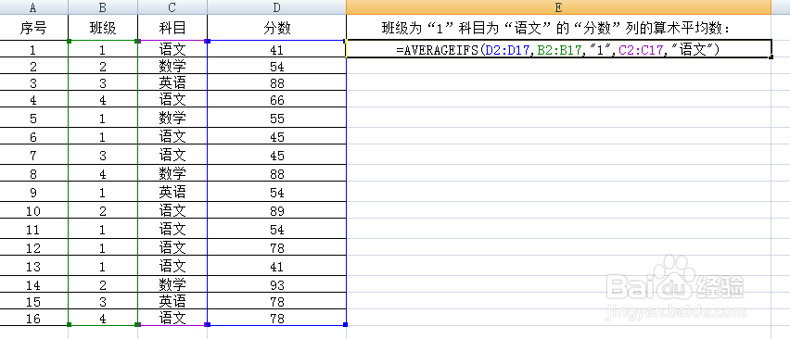790x339 pixels.
Task: Select 班级 cell in row 序号 2
Action: coord(103,66)
